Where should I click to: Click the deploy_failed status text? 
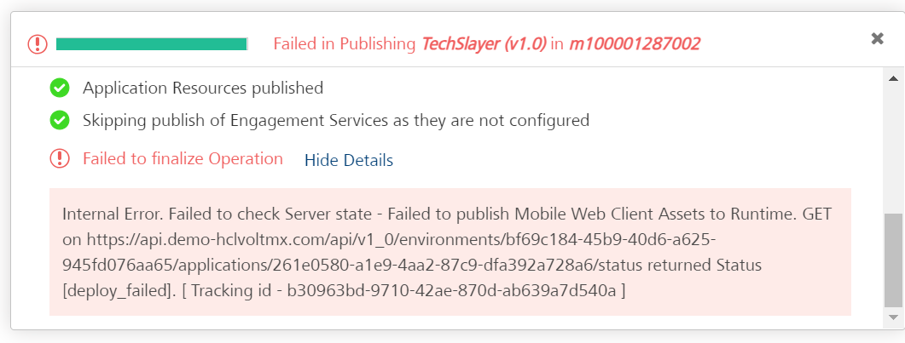click(x=117, y=290)
